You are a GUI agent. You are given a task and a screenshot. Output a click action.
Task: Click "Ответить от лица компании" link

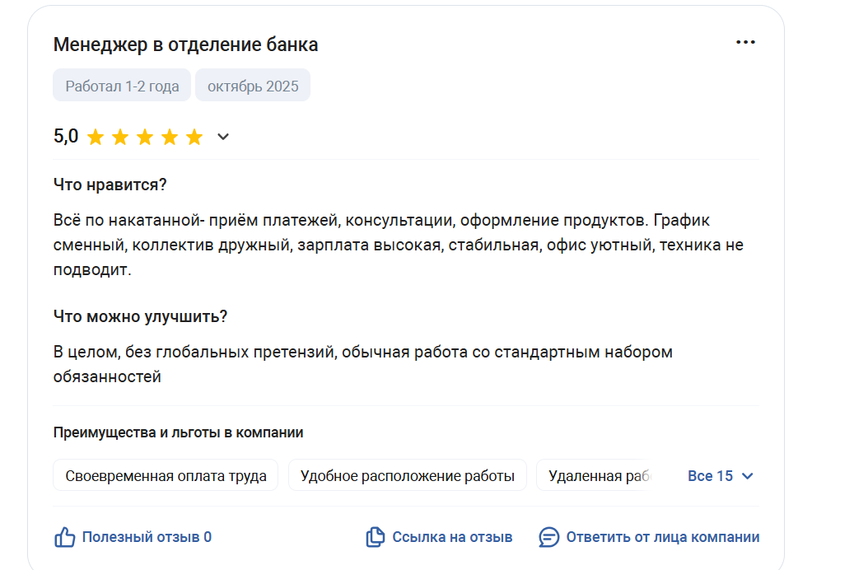click(662, 538)
